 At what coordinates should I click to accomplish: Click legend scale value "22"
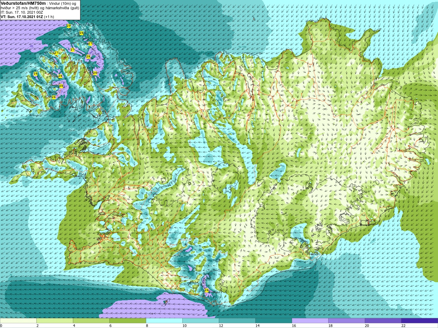[403, 326]
